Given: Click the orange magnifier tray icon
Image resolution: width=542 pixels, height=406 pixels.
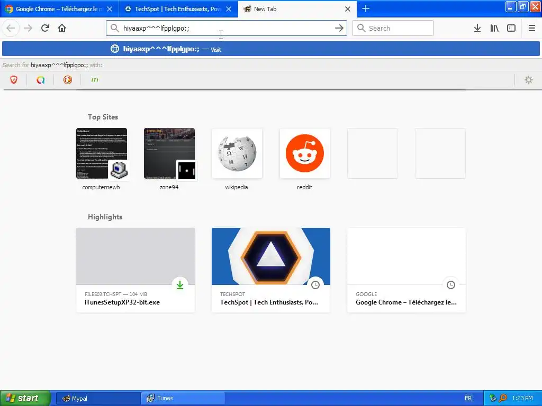Looking at the screenshot, I should click(x=503, y=399).
